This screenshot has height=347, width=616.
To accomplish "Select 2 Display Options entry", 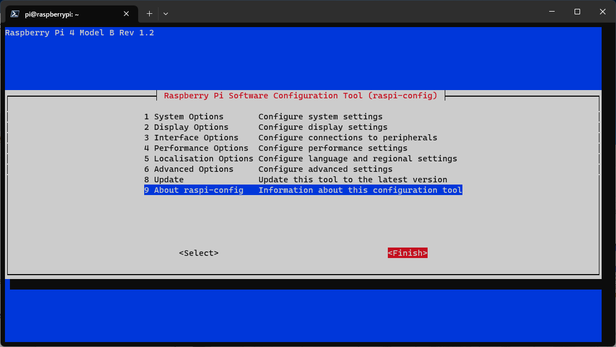I will pyautogui.click(x=303, y=127).
